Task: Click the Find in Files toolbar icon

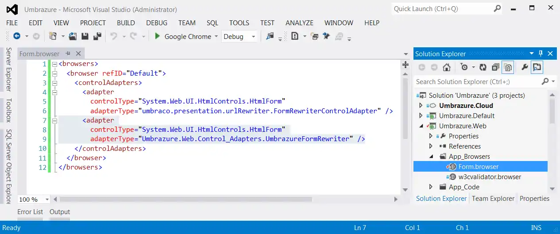Action: point(270,36)
